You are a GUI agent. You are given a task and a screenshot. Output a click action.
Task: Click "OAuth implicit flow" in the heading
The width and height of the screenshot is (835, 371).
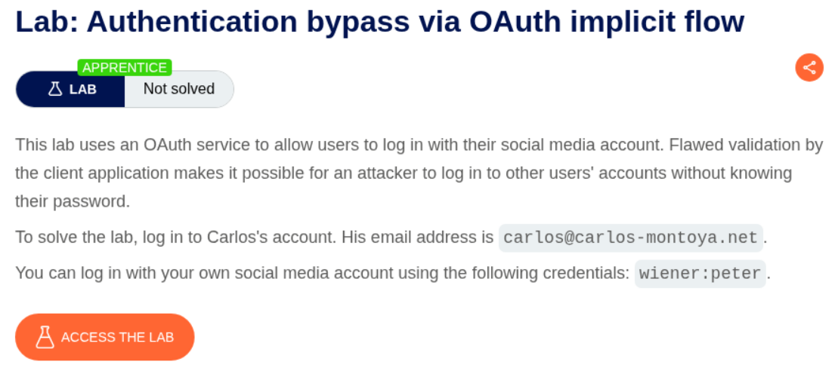point(607,23)
